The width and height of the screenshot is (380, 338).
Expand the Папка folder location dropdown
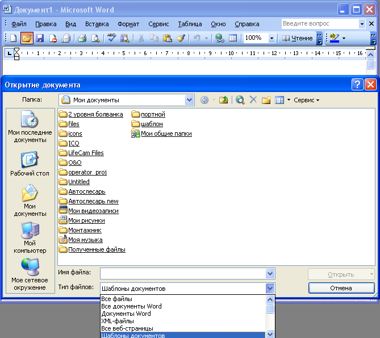(190, 100)
